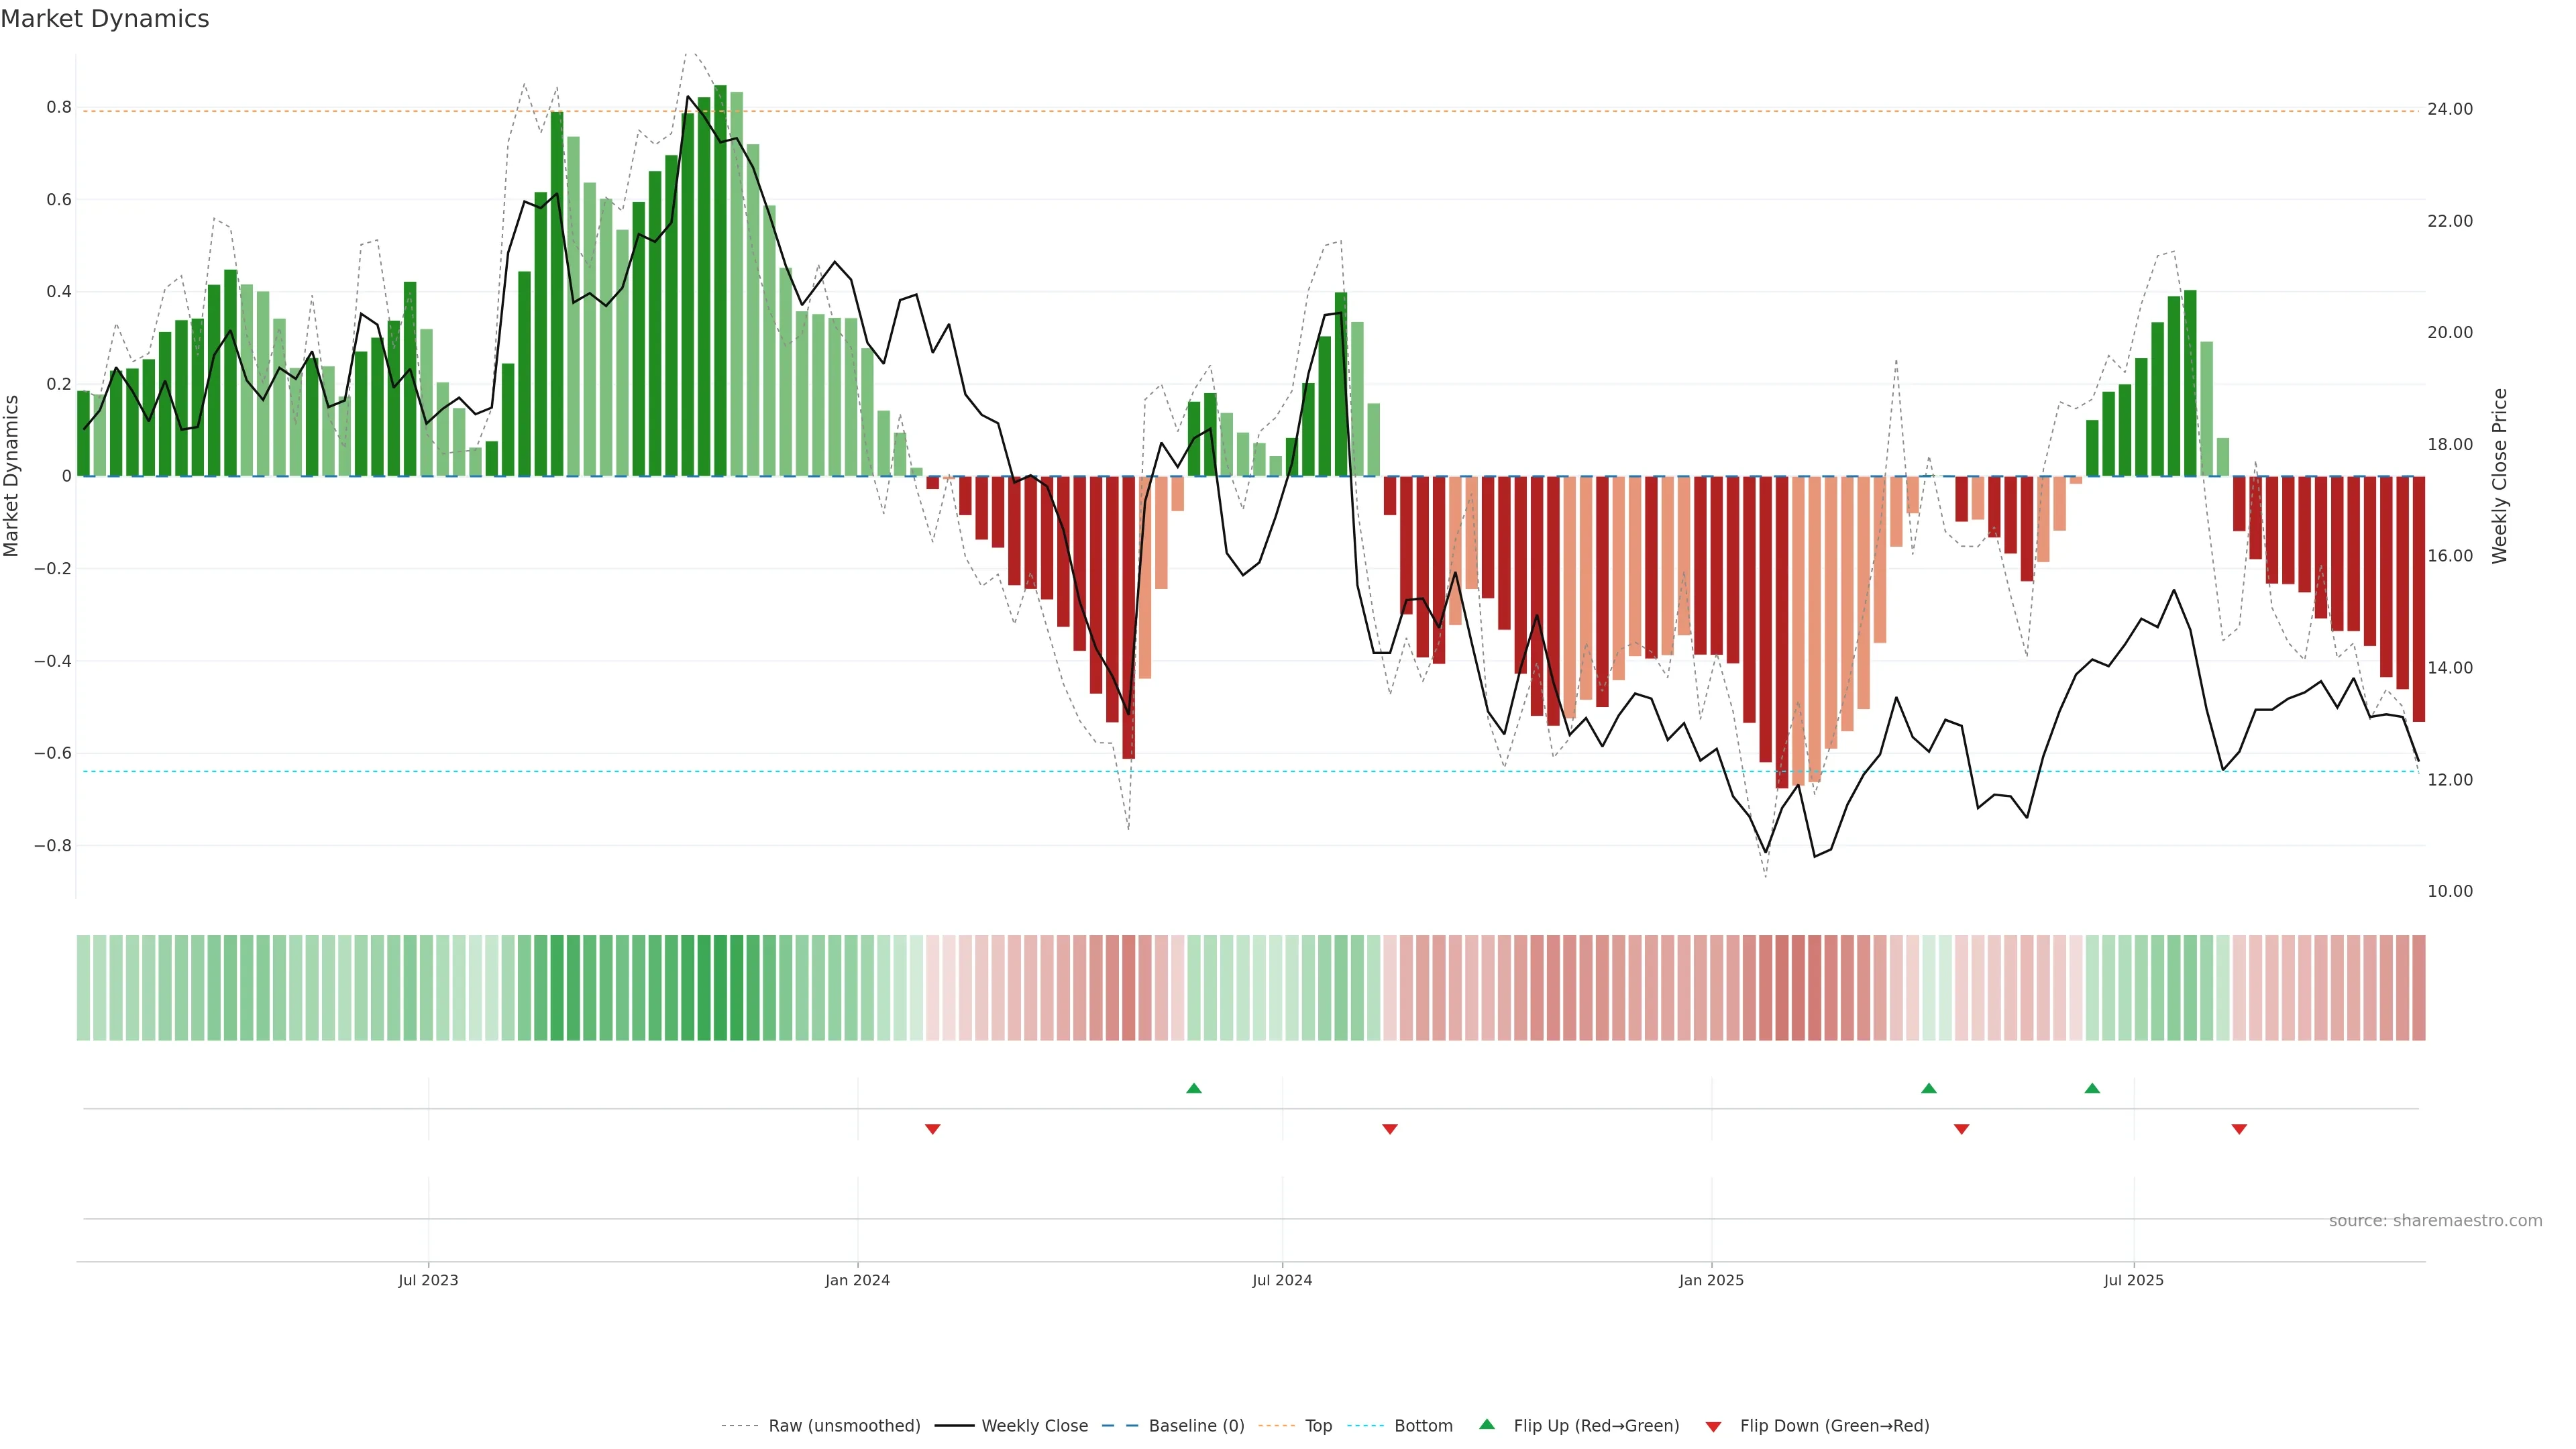Image resolution: width=2576 pixels, height=1449 pixels.
Task: Click the green Flip Up legend triangle icon
Action: tap(1487, 1425)
